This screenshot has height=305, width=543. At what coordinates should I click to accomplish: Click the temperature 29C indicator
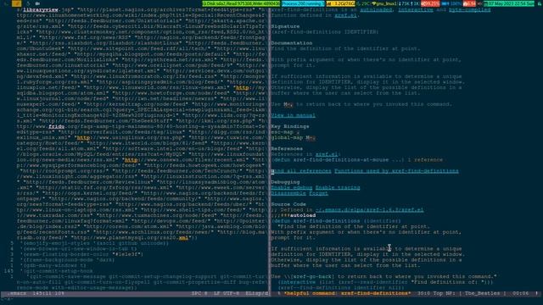point(364,3)
